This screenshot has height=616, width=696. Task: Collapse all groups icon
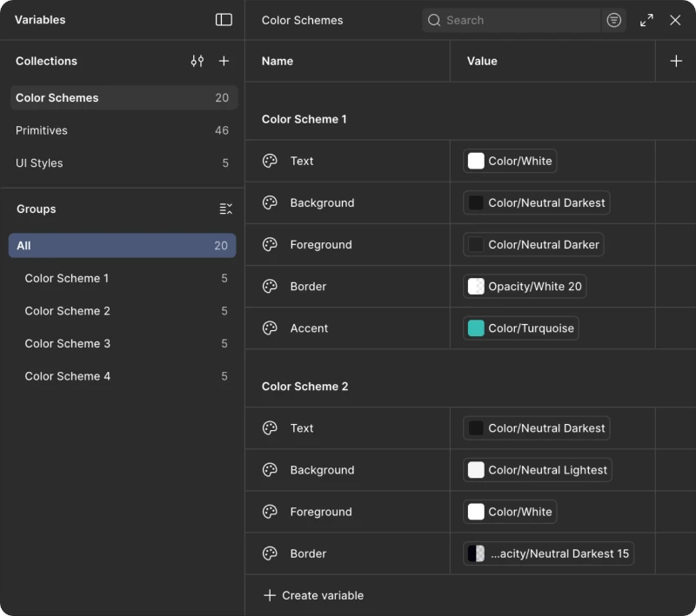[225, 209]
